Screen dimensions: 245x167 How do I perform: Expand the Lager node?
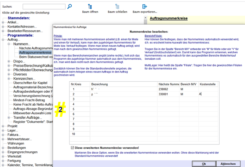point(3,131)
